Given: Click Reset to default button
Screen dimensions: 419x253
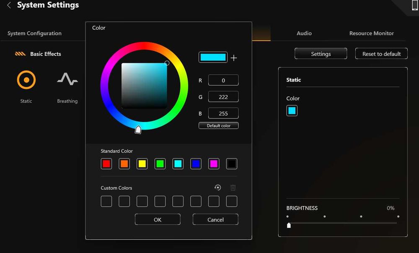Looking at the screenshot, I should [x=381, y=53].
